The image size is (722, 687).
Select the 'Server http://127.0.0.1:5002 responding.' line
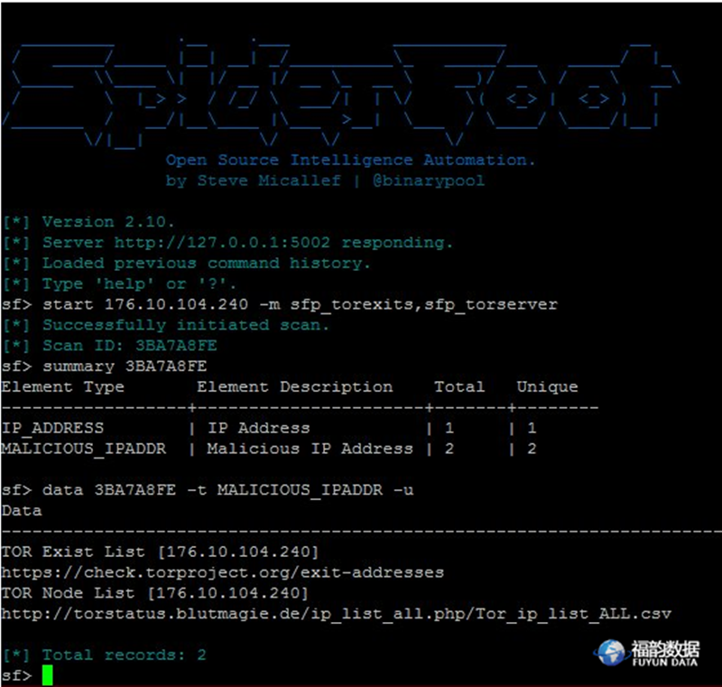[247, 243]
